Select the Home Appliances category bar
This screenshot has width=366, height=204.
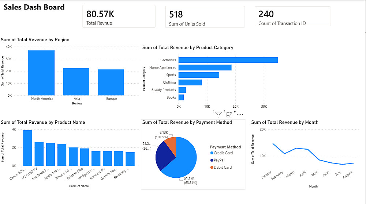(205, 68)
